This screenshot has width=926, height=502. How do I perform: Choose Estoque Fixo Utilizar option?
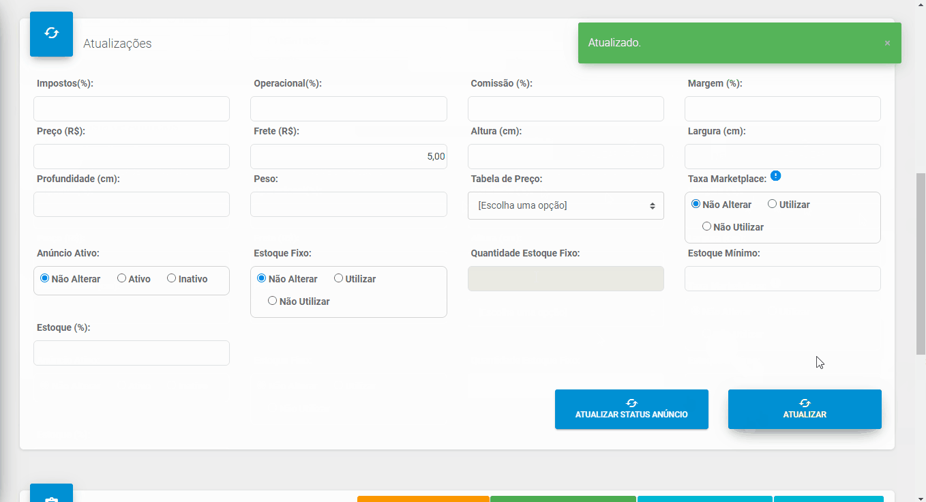click(338, 278)
